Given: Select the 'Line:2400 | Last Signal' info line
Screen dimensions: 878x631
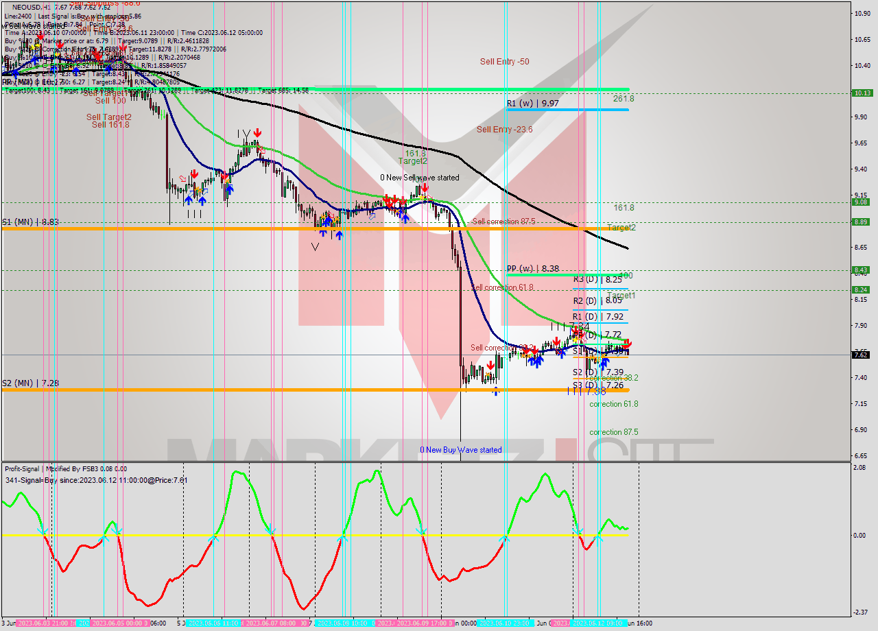Looking at the screenshot, I should coord(73,16).
